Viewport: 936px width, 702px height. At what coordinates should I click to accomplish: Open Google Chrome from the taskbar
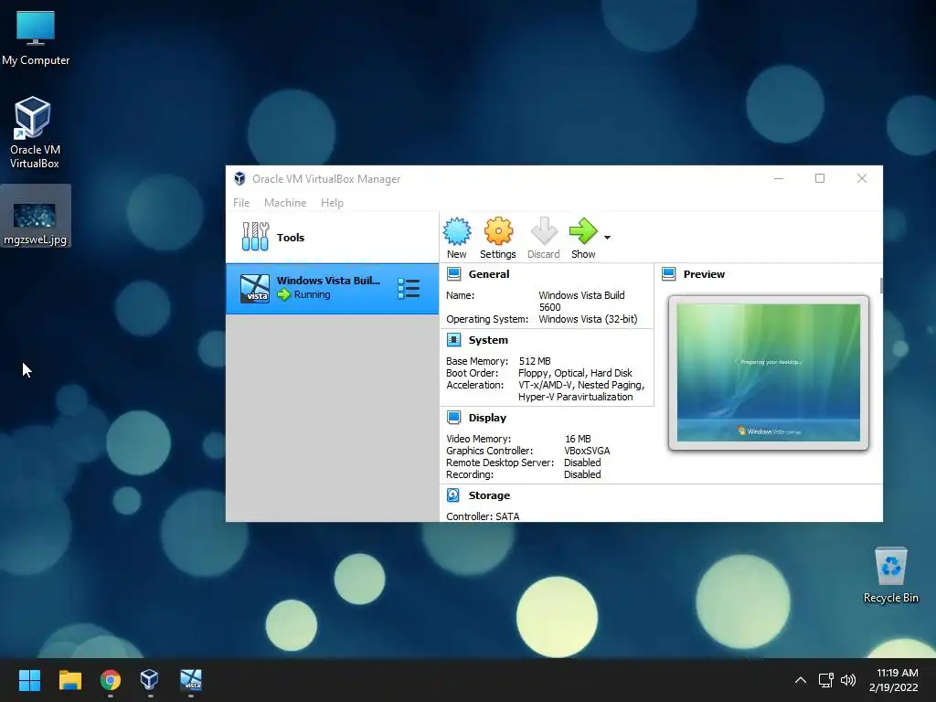pyautogui.click(x=111, y=680)
